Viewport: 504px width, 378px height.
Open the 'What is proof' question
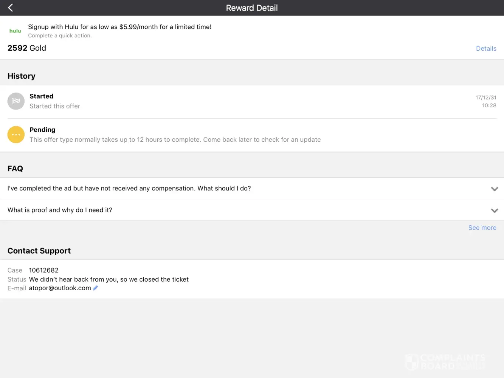[60, 210]
